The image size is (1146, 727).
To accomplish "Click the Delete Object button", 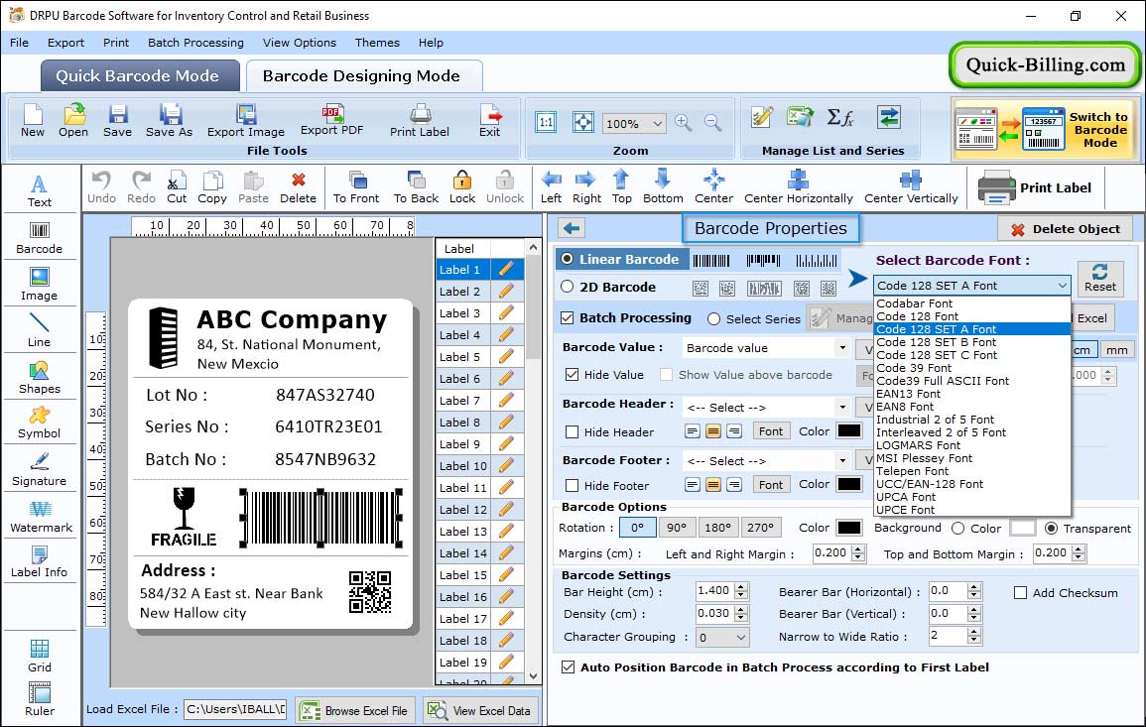I will click(1065, 229).
